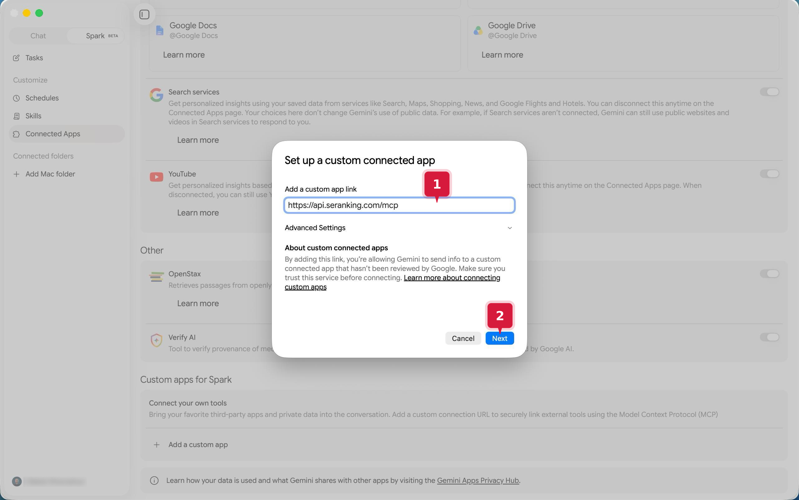Viewport: 799px width, 500px height.
Task: Open the Gemini Apps Privacy Hub link
Action: tap(478, 480)
